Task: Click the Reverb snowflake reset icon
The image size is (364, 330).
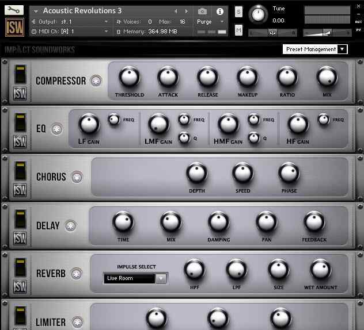Action: pyautogui.click(x=77, y=274)
